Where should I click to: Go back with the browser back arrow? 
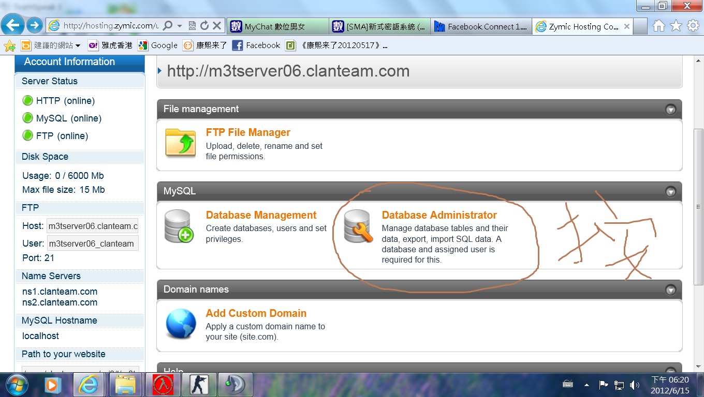(x=13, y=24)
